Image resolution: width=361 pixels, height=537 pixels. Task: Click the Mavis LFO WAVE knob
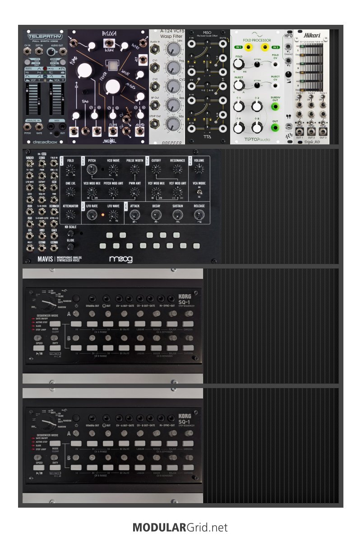coord(113,215)
